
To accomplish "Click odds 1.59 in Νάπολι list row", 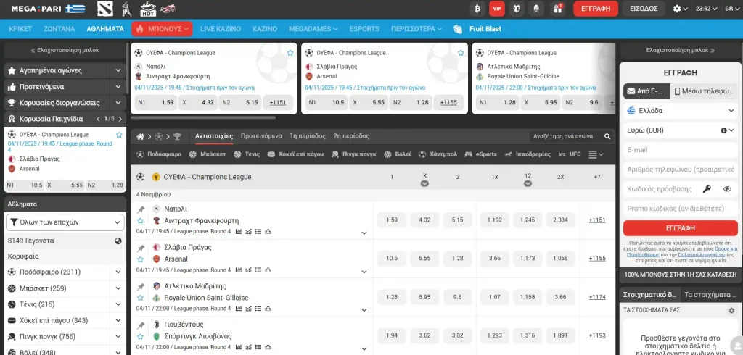I will 392,220.
